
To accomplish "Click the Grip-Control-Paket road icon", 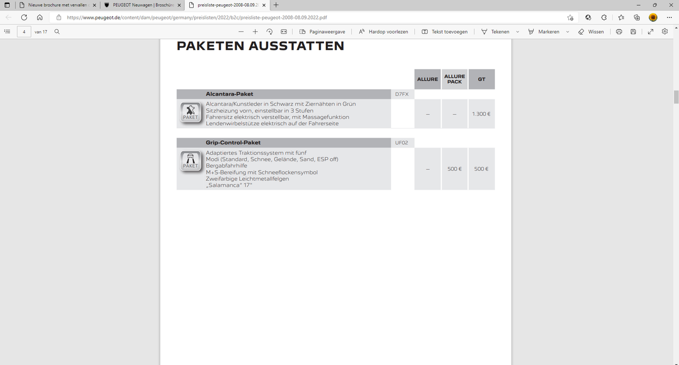I will [190, 161].
